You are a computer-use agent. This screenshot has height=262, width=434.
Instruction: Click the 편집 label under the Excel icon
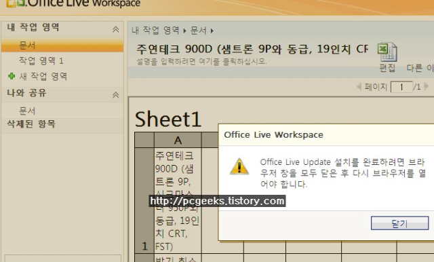(387, 68)
